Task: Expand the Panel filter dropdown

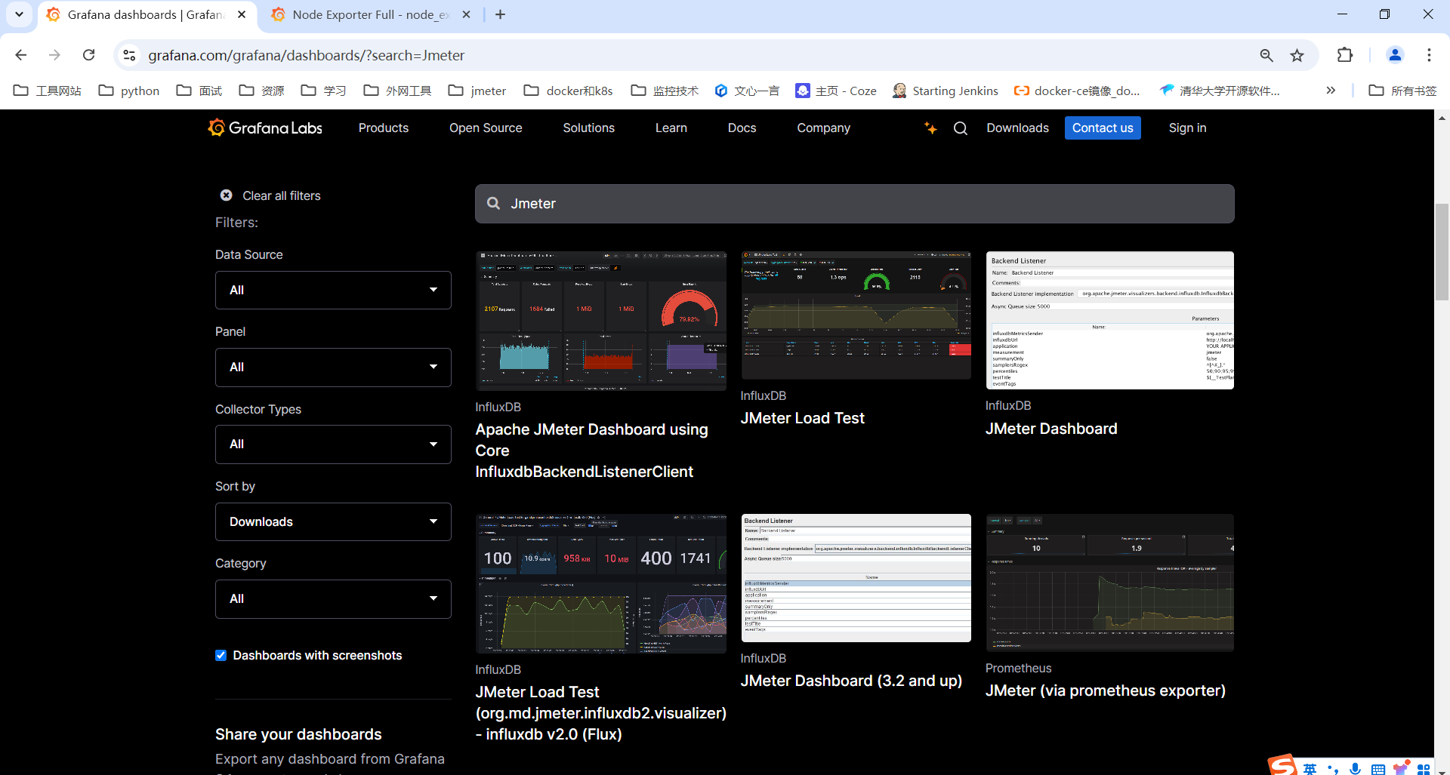Action: tap(333, 368)
